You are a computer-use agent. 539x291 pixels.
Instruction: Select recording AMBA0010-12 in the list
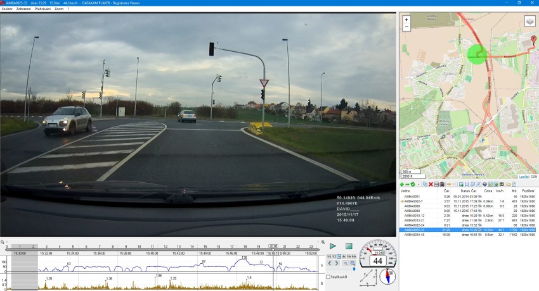point(467,216)
